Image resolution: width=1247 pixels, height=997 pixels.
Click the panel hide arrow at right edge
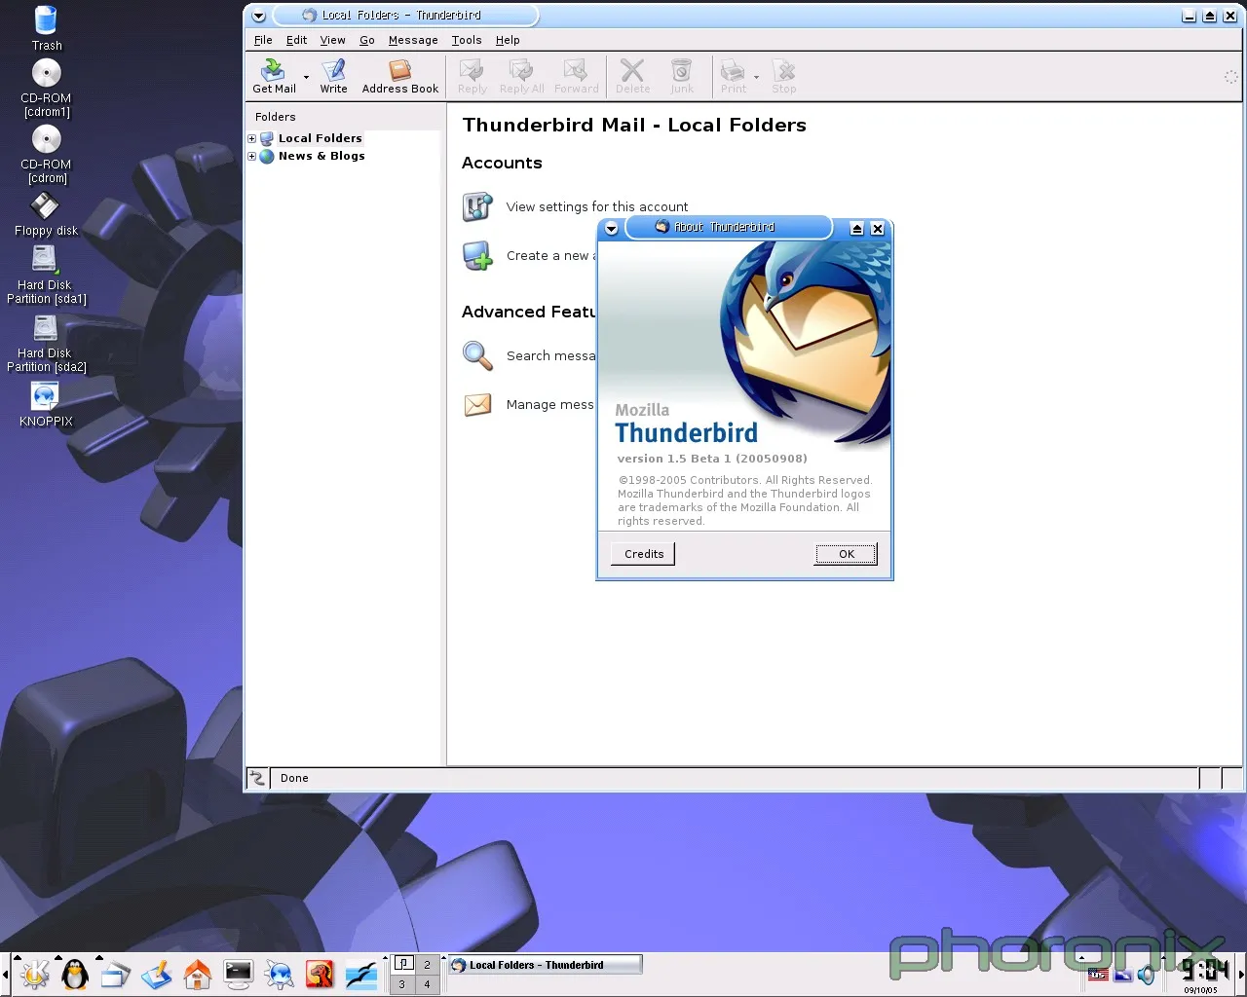click(x=1241, y=974)
